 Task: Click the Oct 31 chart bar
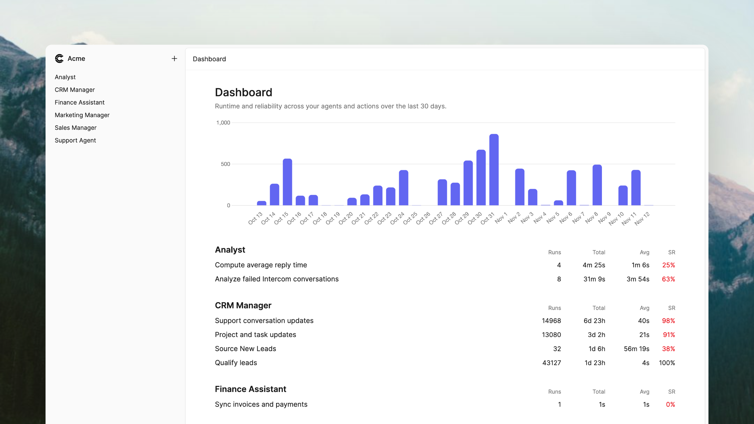(494, 170)
